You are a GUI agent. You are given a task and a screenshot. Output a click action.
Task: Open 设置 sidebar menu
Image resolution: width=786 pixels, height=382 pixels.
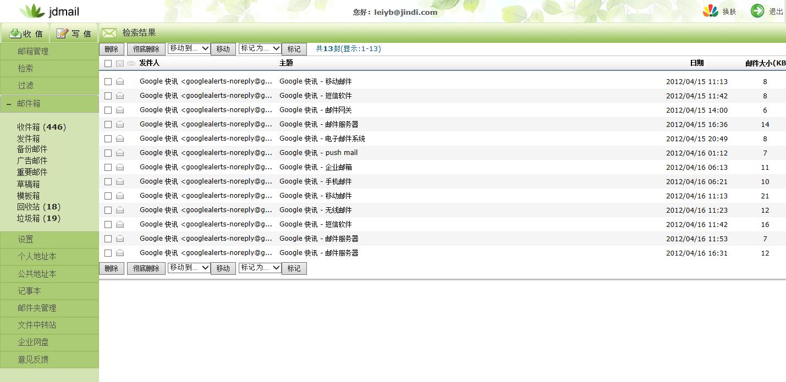point(50,239)
